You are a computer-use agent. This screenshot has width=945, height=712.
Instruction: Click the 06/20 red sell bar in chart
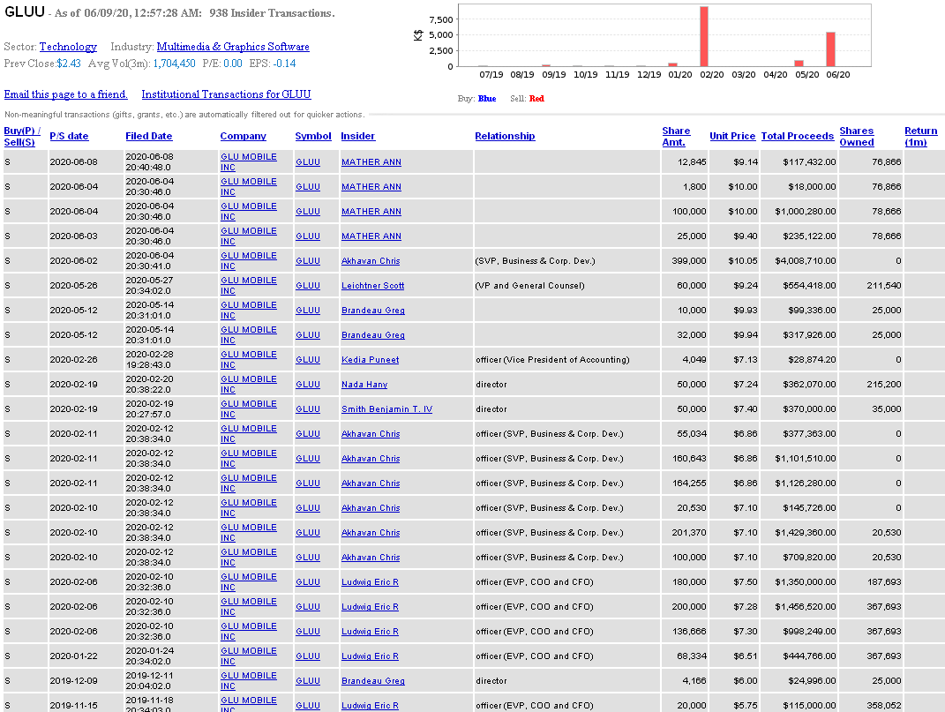830,49
